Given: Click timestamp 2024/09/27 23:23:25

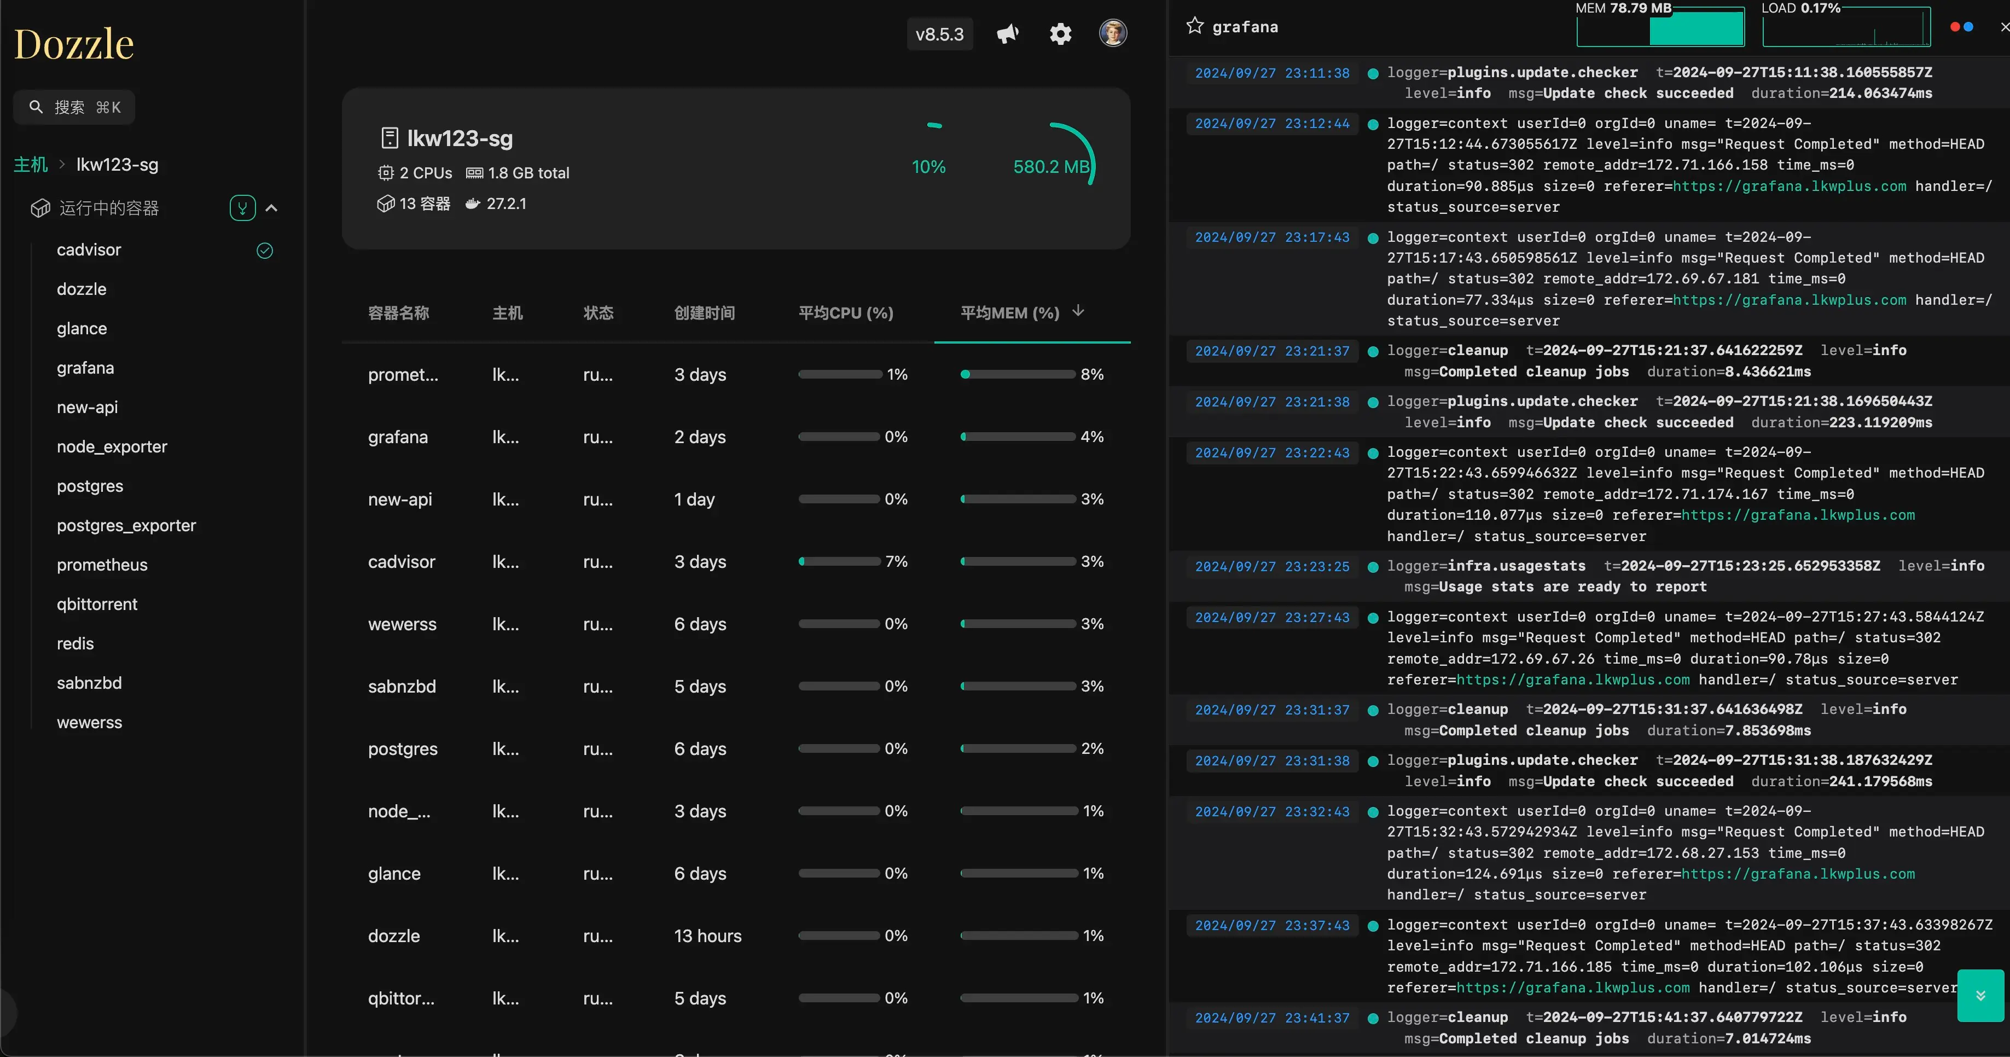Looking at the screenshot, I should click(x=1272, y=567).
